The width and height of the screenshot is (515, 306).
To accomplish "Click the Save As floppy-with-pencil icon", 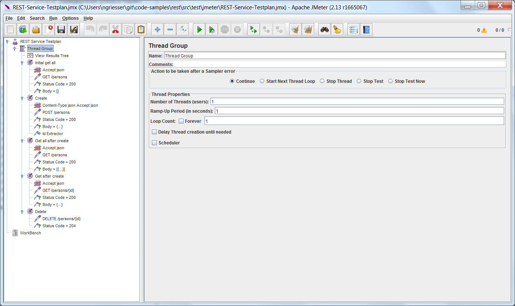I will point(74,29).
